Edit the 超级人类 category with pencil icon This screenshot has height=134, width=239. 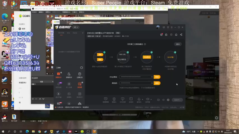(x=100, y=36)
